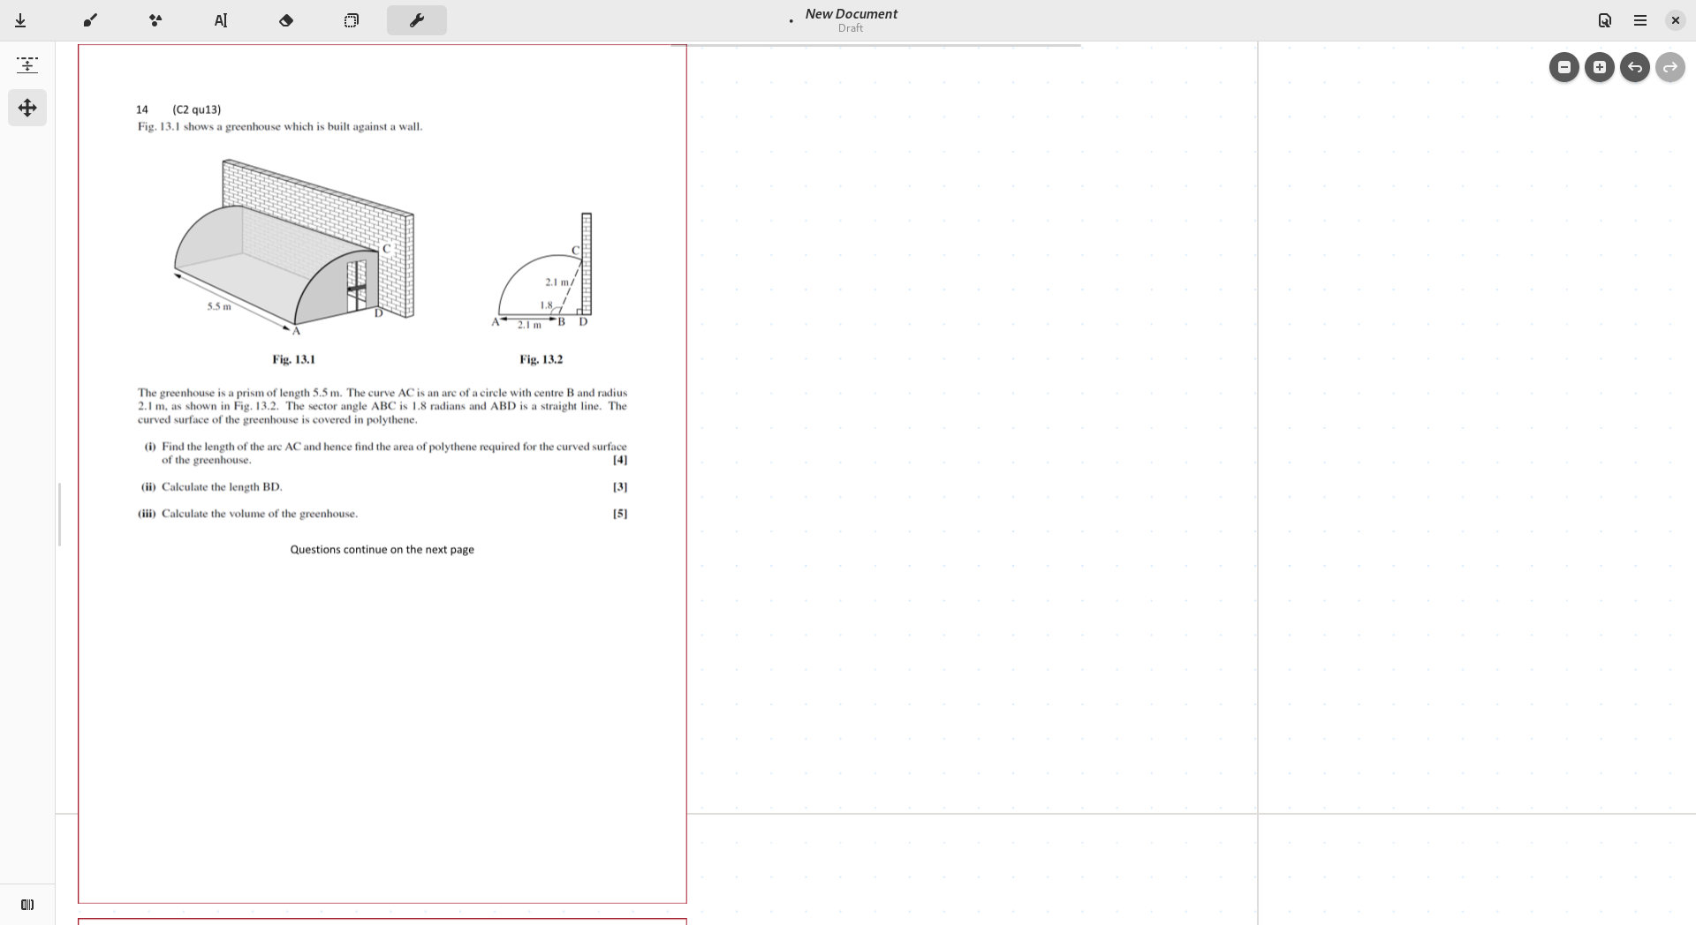Toggle the sidebar visibility at bottom left

click(x=27, y=904)
